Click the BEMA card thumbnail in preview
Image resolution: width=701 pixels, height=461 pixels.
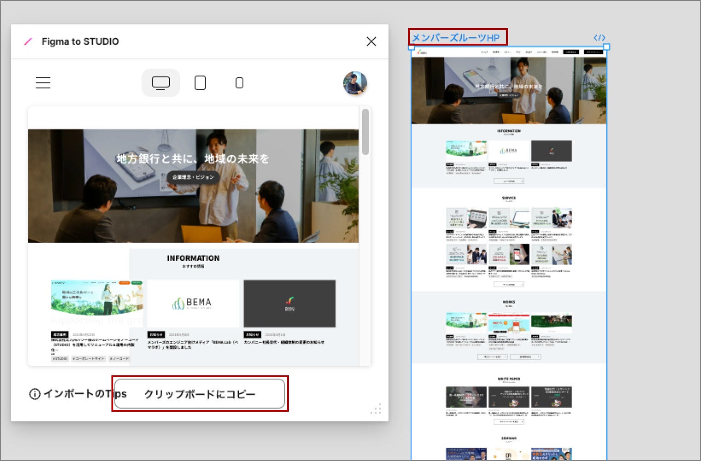[x=193, y=303]
